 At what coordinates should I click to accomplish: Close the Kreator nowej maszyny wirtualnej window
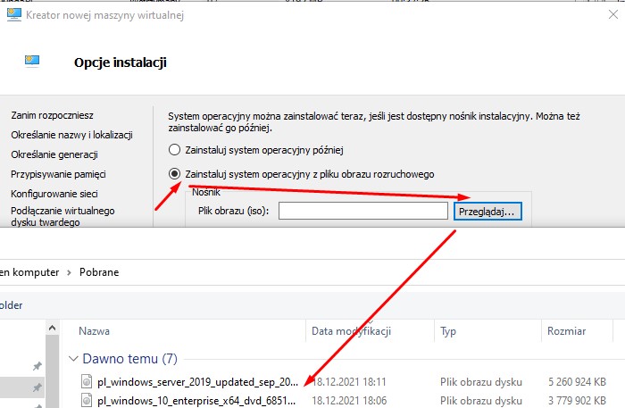[x=613, y=15]
